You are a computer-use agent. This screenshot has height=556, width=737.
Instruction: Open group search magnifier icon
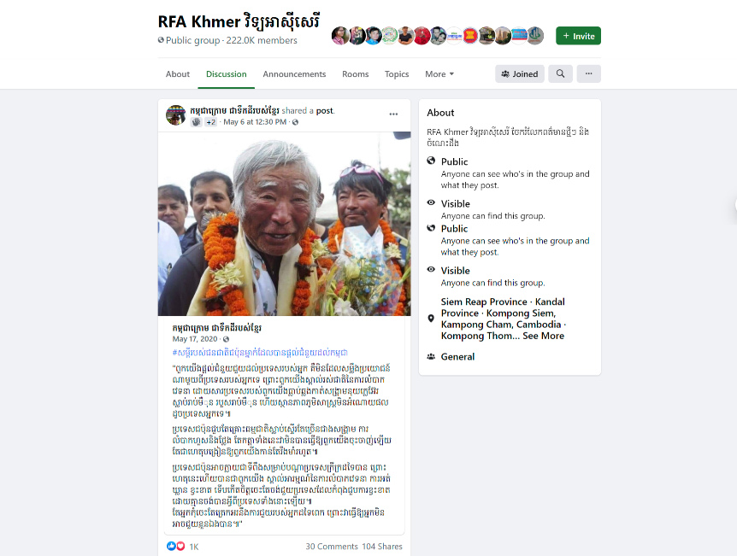tap(560, 73)
